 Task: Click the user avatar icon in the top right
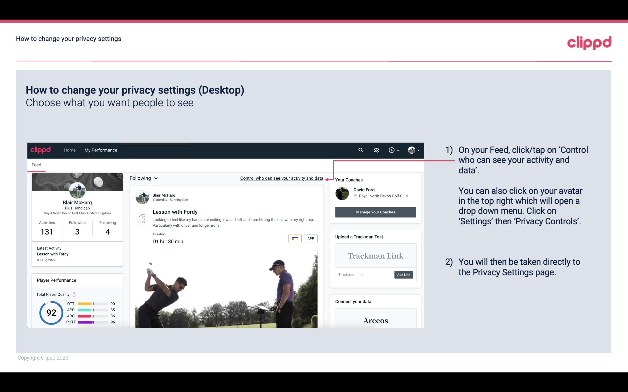coord(411,149)
